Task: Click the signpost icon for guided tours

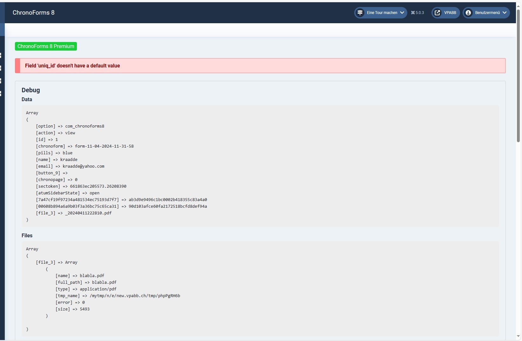Action: click(360, 13)
